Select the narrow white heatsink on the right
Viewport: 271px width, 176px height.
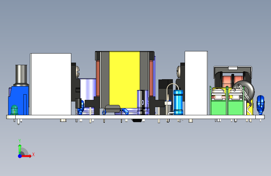tap(196, 83)
